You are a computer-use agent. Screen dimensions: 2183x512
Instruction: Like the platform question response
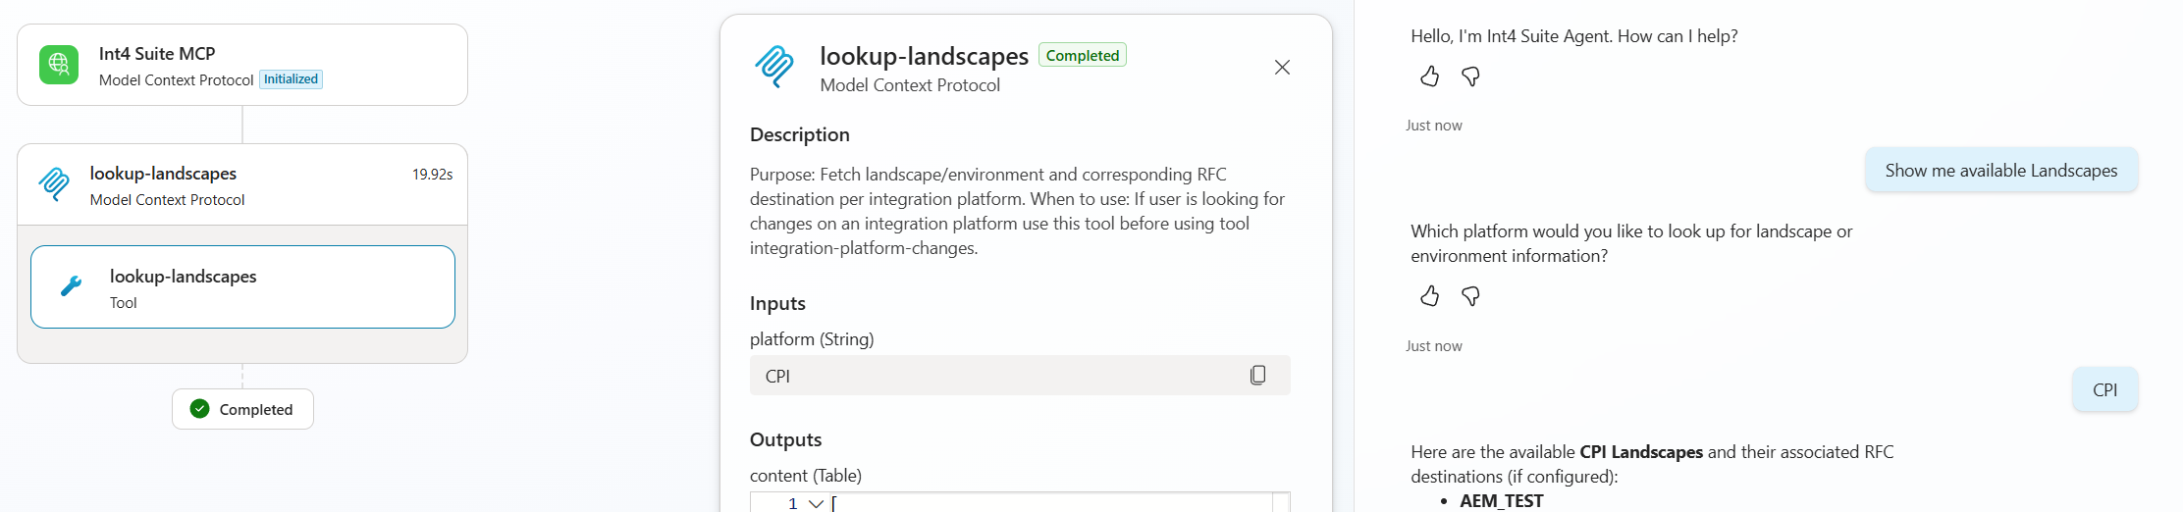[1429, 296]
